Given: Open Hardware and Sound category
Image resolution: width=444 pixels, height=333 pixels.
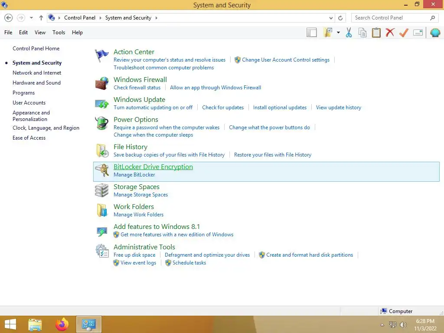Looking at the screenshot, I should [x=36, y=83].
